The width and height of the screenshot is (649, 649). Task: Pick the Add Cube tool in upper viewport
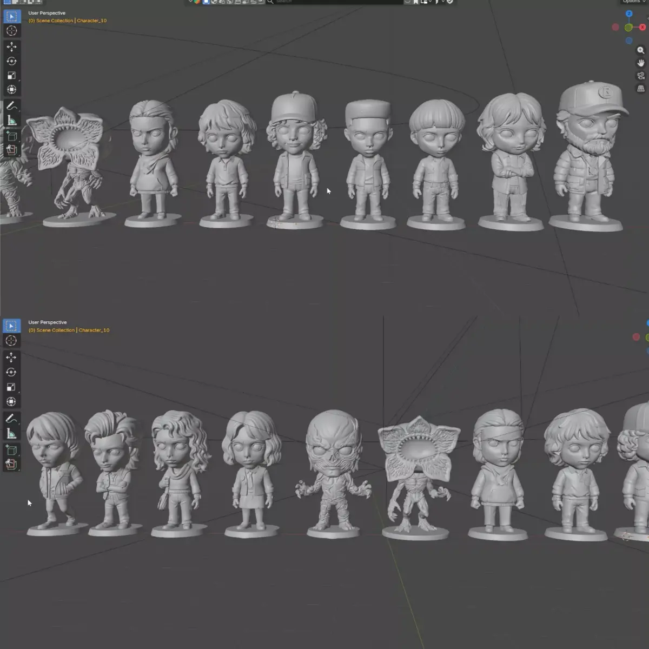pos(11,136)
